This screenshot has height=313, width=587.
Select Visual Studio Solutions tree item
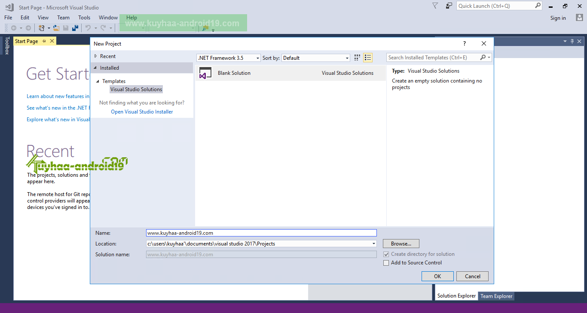click(x=136, y=89)
